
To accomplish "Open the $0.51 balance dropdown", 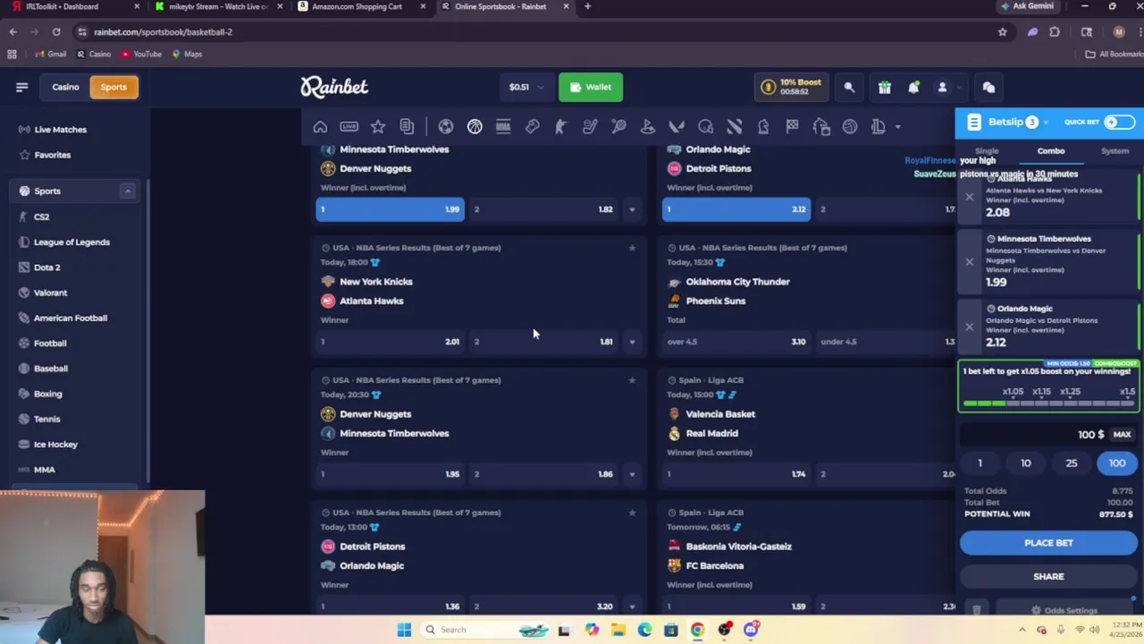I will point(526,87).
